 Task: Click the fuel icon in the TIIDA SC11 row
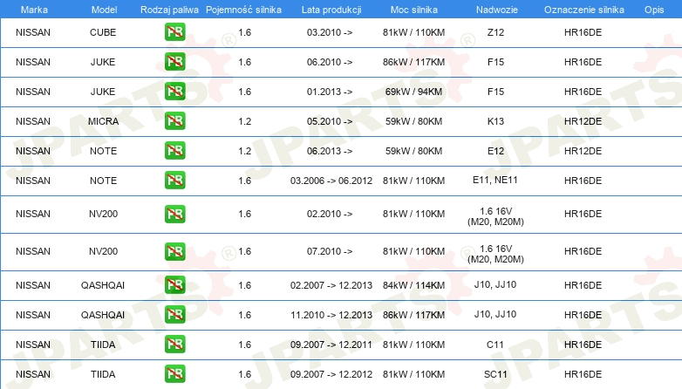pos(174,374)
